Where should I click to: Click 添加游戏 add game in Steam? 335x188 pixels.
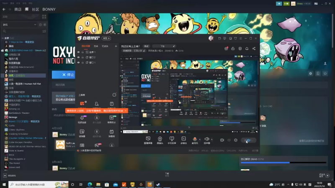tap(10, 175)
